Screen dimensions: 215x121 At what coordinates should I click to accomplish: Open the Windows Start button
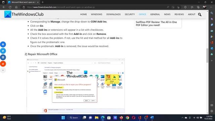pyautogui.click(x=63, y=118)
